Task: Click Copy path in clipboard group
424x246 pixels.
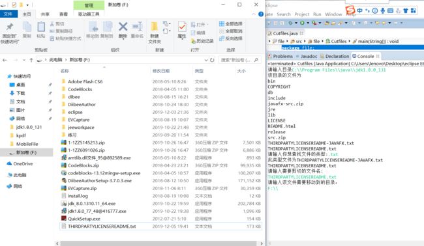Action: pos(61,31)
